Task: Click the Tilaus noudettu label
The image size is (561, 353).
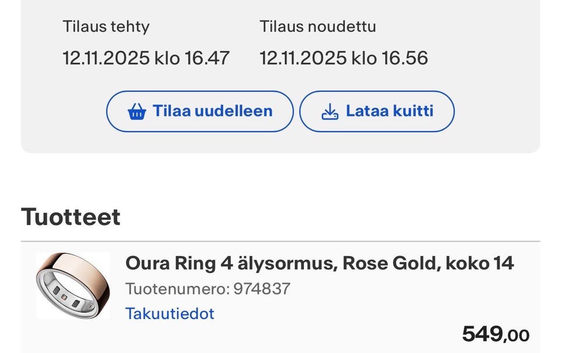Action: tap(318, 27)
